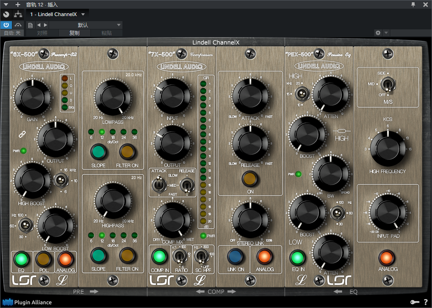432x308 pixels.
Task: Toggle the COMP IN button
Action: (159, 257)
